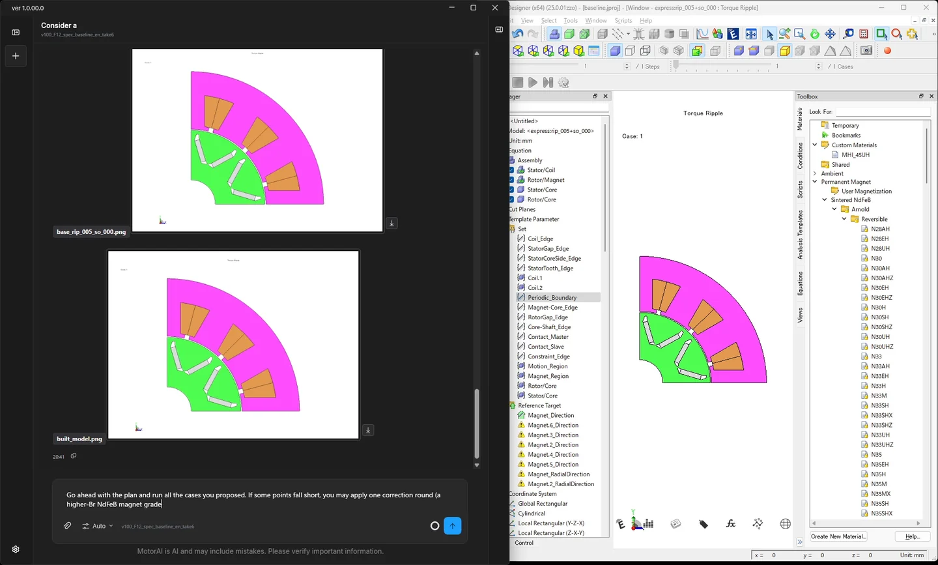Start new chat with plus button

tap(16, 56)
